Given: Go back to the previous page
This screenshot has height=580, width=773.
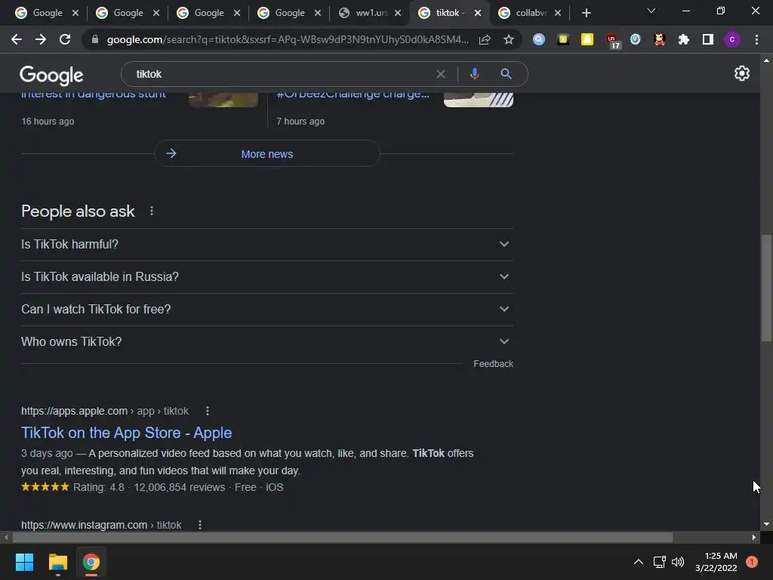Looking at the screenshot, I should point(17,39).
